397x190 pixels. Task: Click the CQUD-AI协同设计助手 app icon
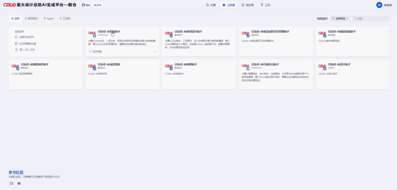click(169, 33)
